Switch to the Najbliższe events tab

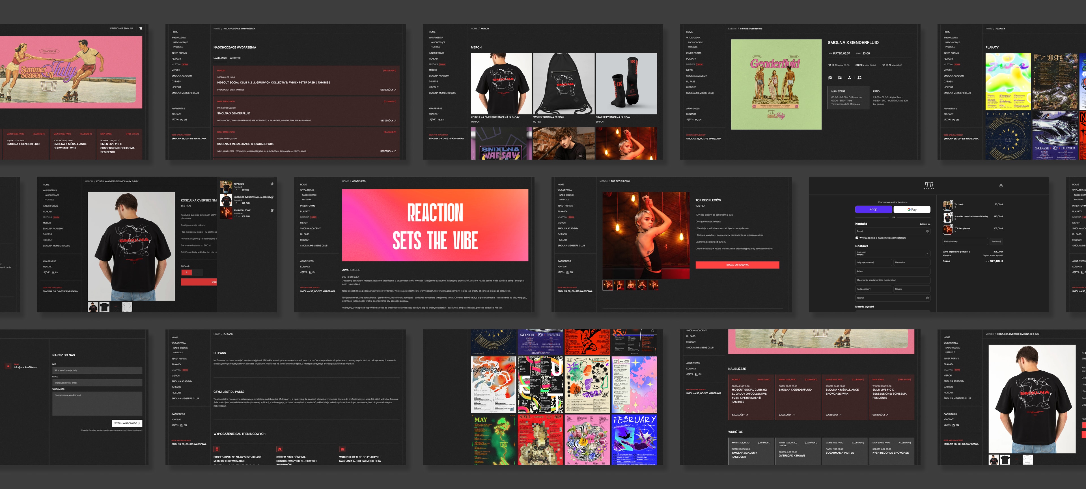point(220,58)
